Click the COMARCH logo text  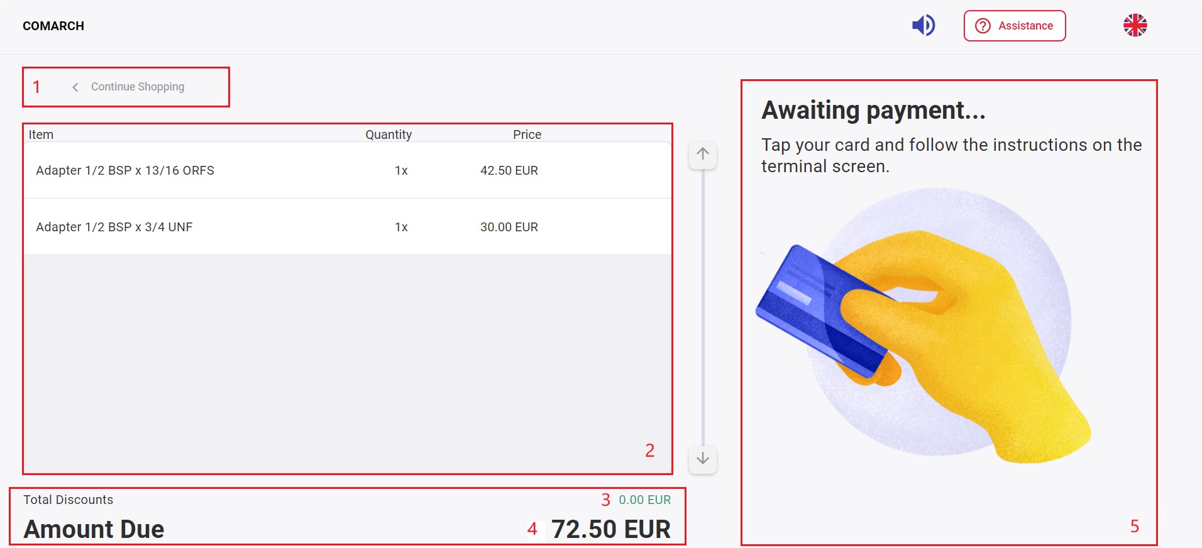(53, 26)
